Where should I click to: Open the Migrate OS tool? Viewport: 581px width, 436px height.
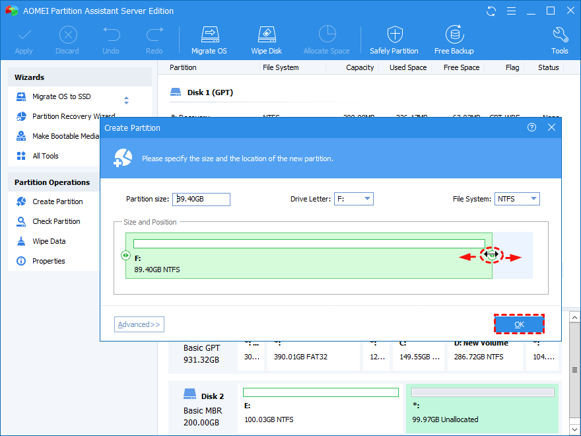point(209,40)
